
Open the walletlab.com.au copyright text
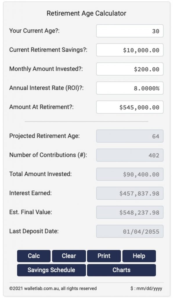click(x=53, y=288)
